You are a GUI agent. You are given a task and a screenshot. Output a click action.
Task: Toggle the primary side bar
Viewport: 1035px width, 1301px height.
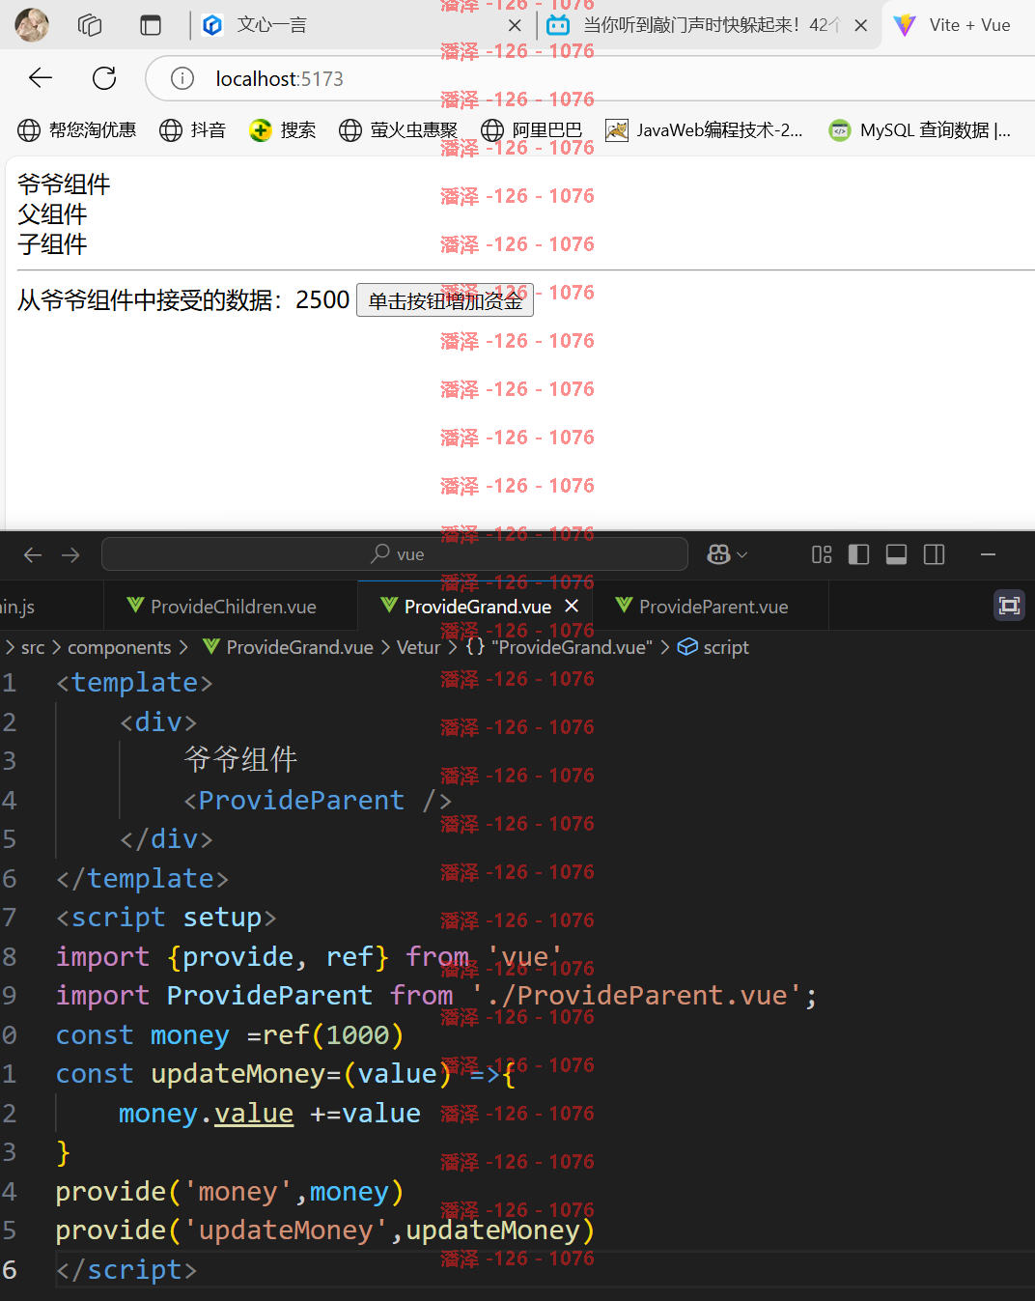(858, 554)
